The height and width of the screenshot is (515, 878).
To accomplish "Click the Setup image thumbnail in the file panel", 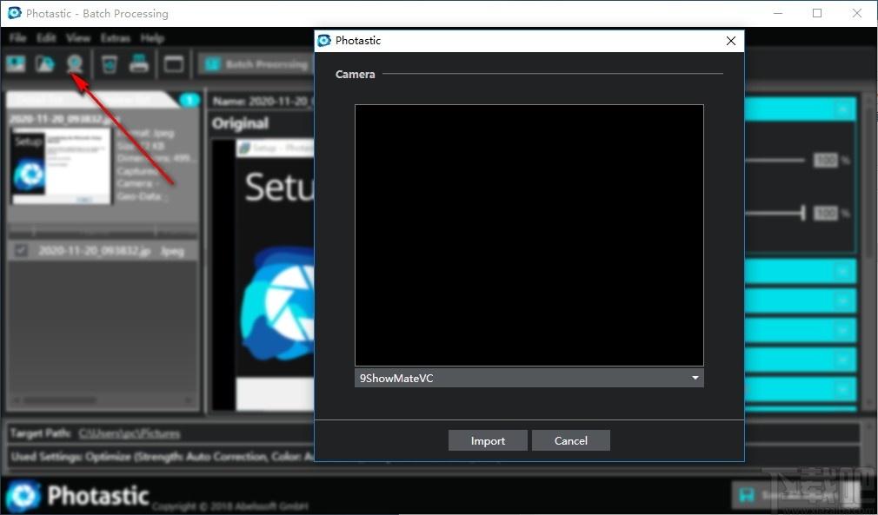I will pos(61,167).
